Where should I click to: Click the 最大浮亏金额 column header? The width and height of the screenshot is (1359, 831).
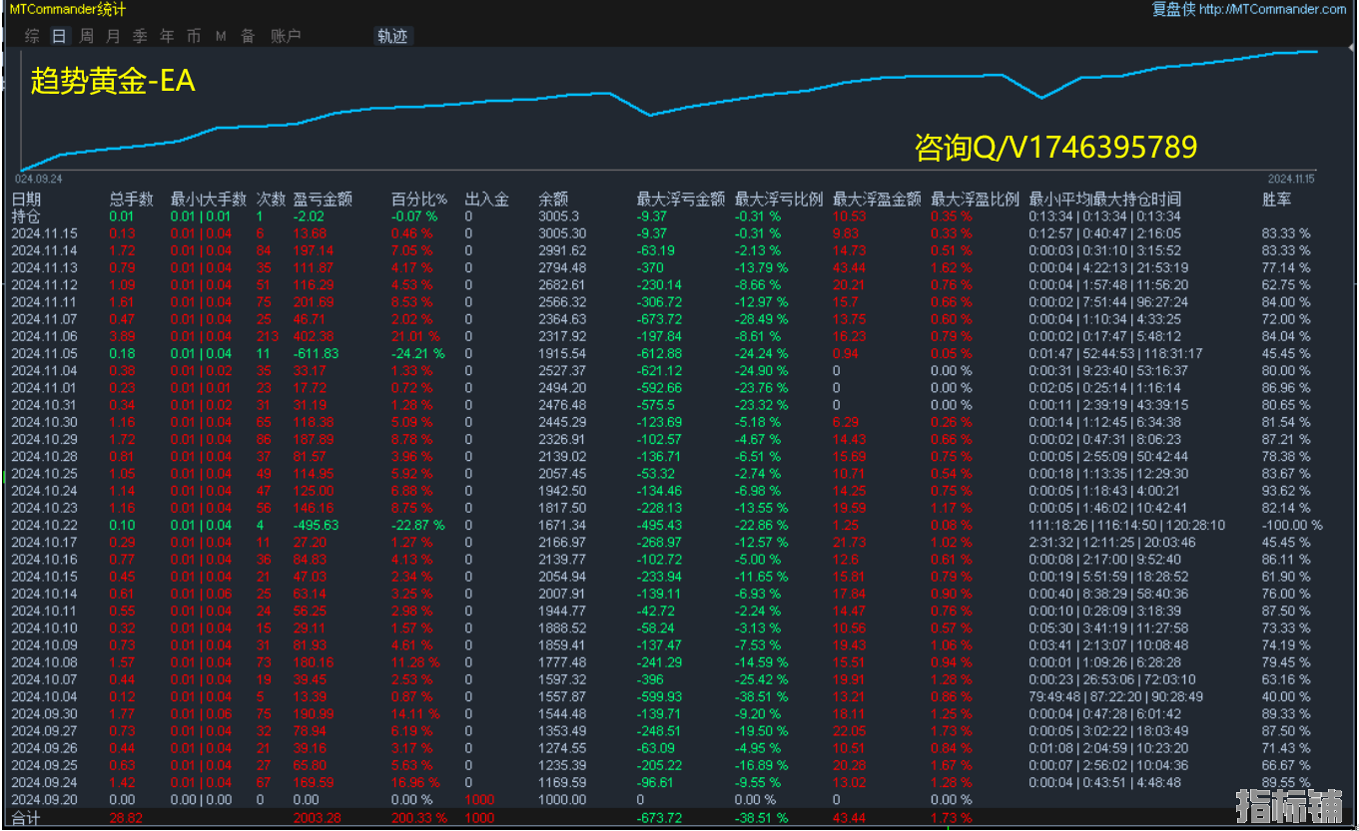tap(680, 200)
